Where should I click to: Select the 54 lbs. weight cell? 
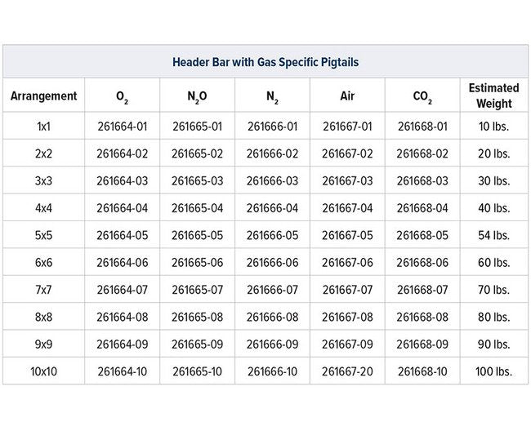[x=493, y=235]
